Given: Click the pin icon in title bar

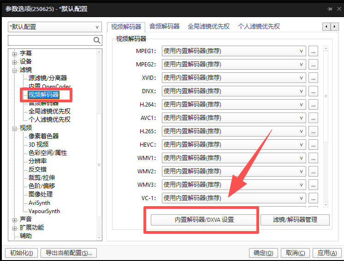Looking at the screenshot, I should click(x=330, y=9).
